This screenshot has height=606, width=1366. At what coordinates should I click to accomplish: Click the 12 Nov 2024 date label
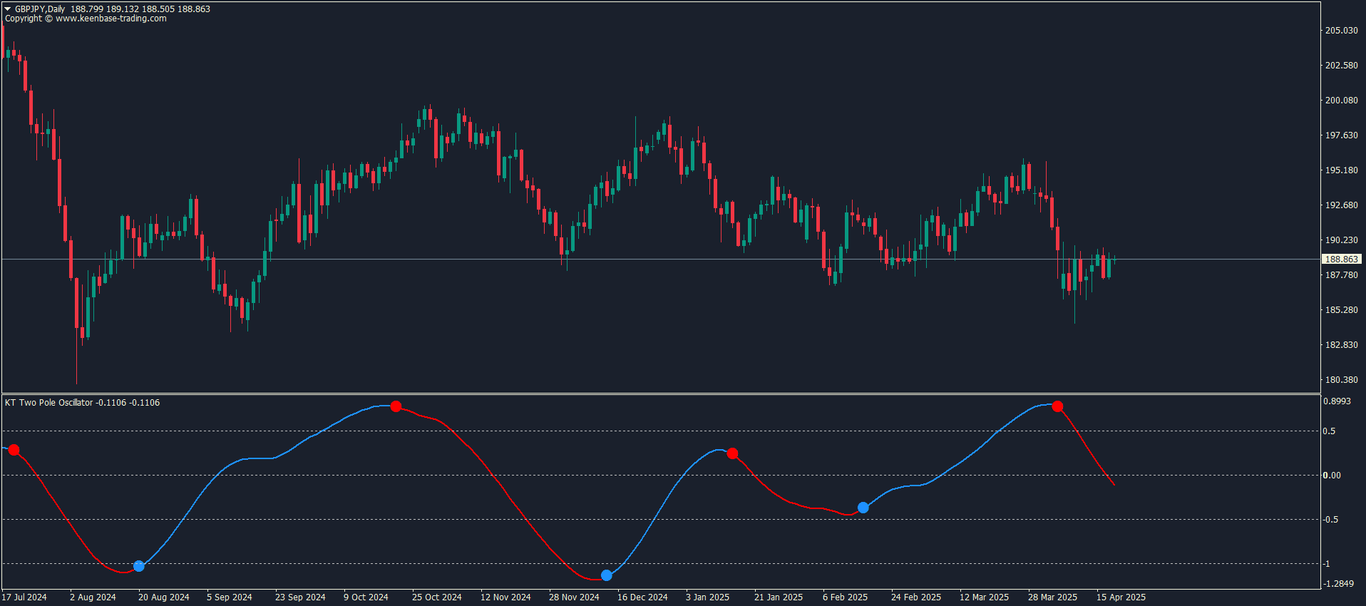pyautogui.click(x=505, y=597)
